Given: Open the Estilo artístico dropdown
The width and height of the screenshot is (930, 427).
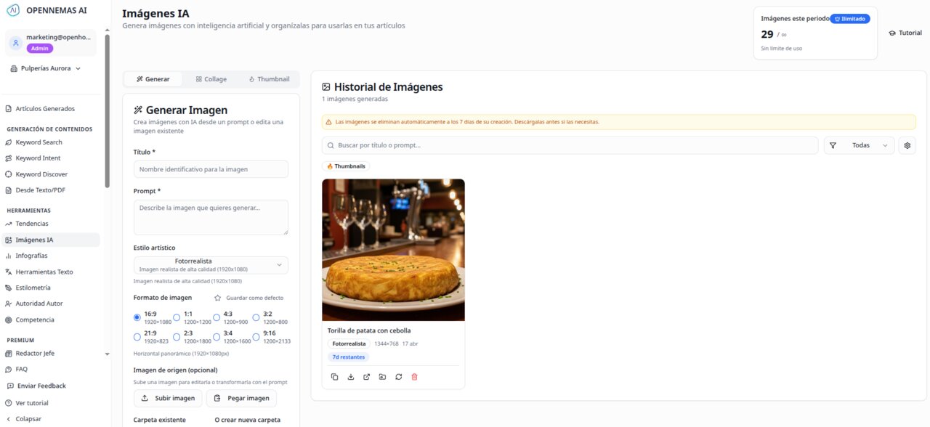Looking at the screenshot, I should pyautogui.click(x=211, y=264).
